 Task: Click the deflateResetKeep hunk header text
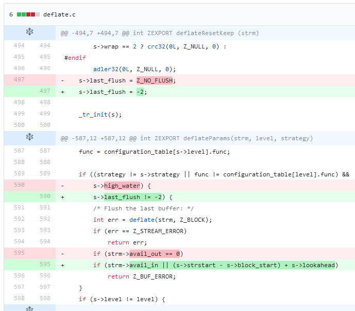[160, 33]
